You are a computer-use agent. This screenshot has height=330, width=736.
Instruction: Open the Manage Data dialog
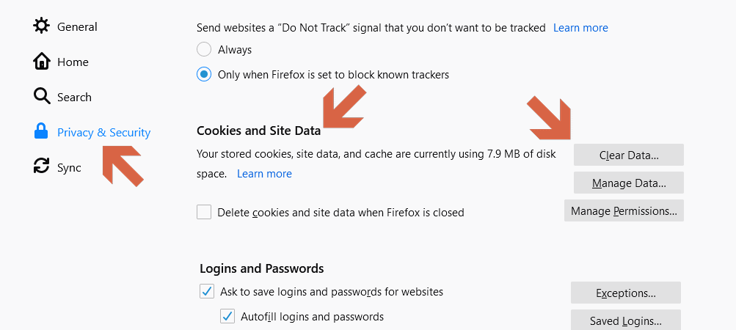click(628, 183)
